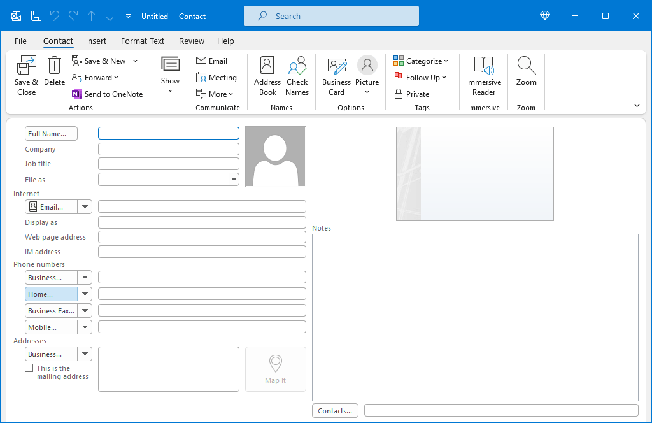Edit the Business Card
Image resolution: width=652 pixels, height=423 pixels.
[336, 76]
